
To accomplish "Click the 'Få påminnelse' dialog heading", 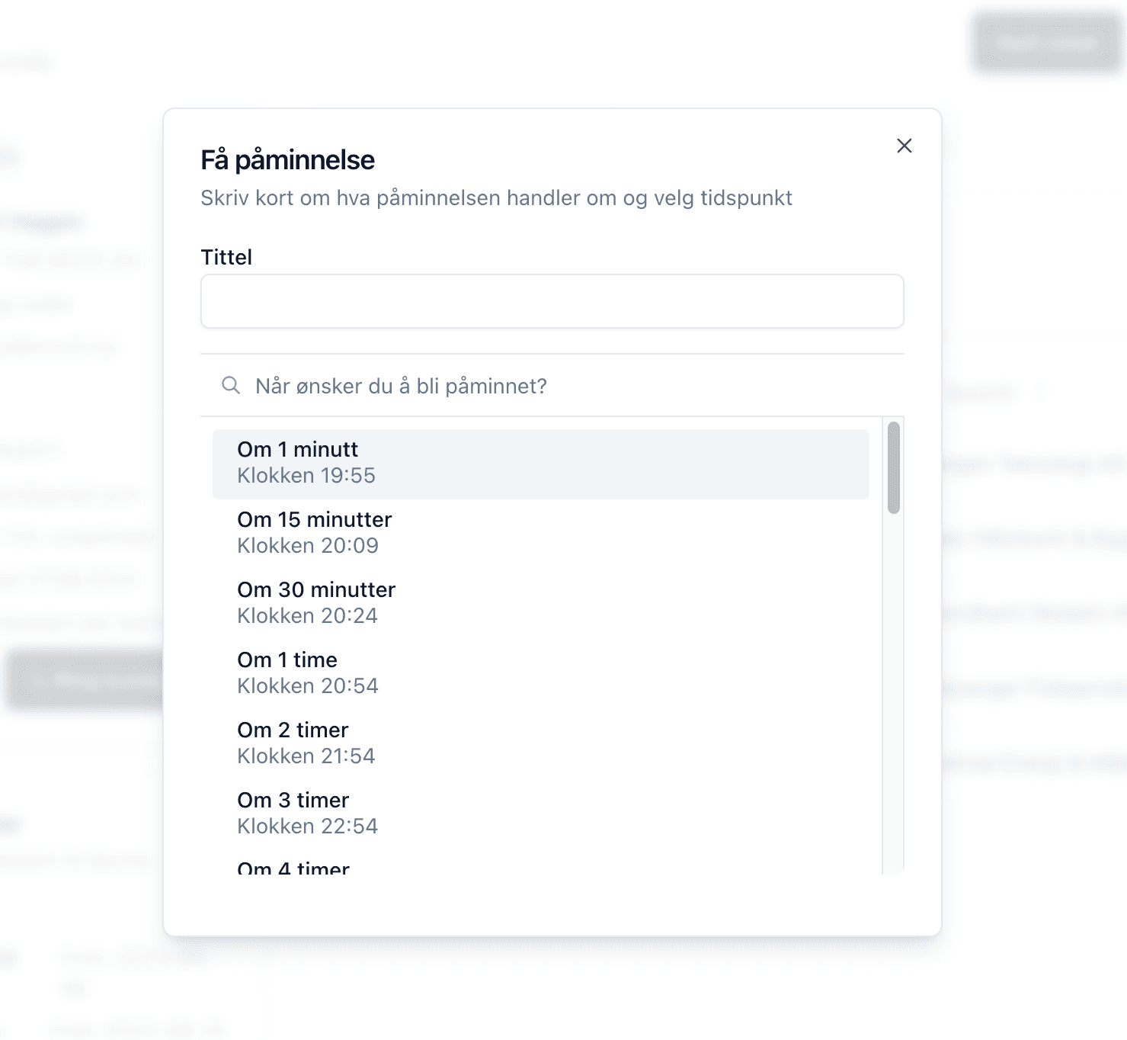I will point(288,160).
